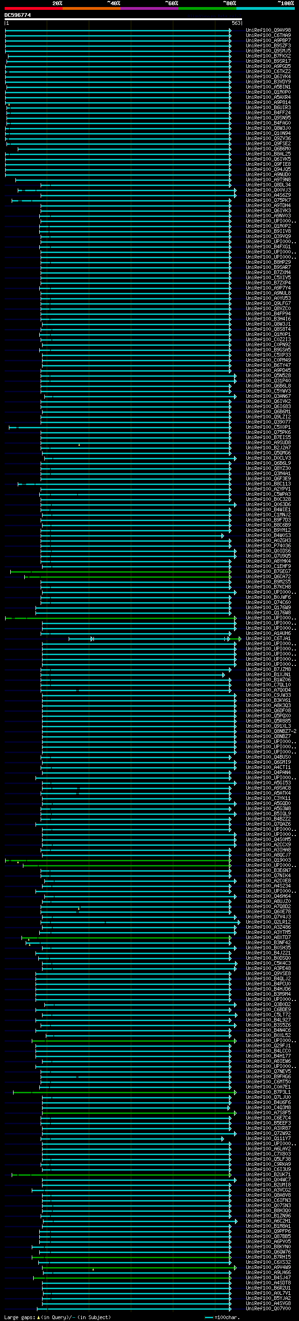Select the label UniRef100_Q9SN95

tap(268, 118)
